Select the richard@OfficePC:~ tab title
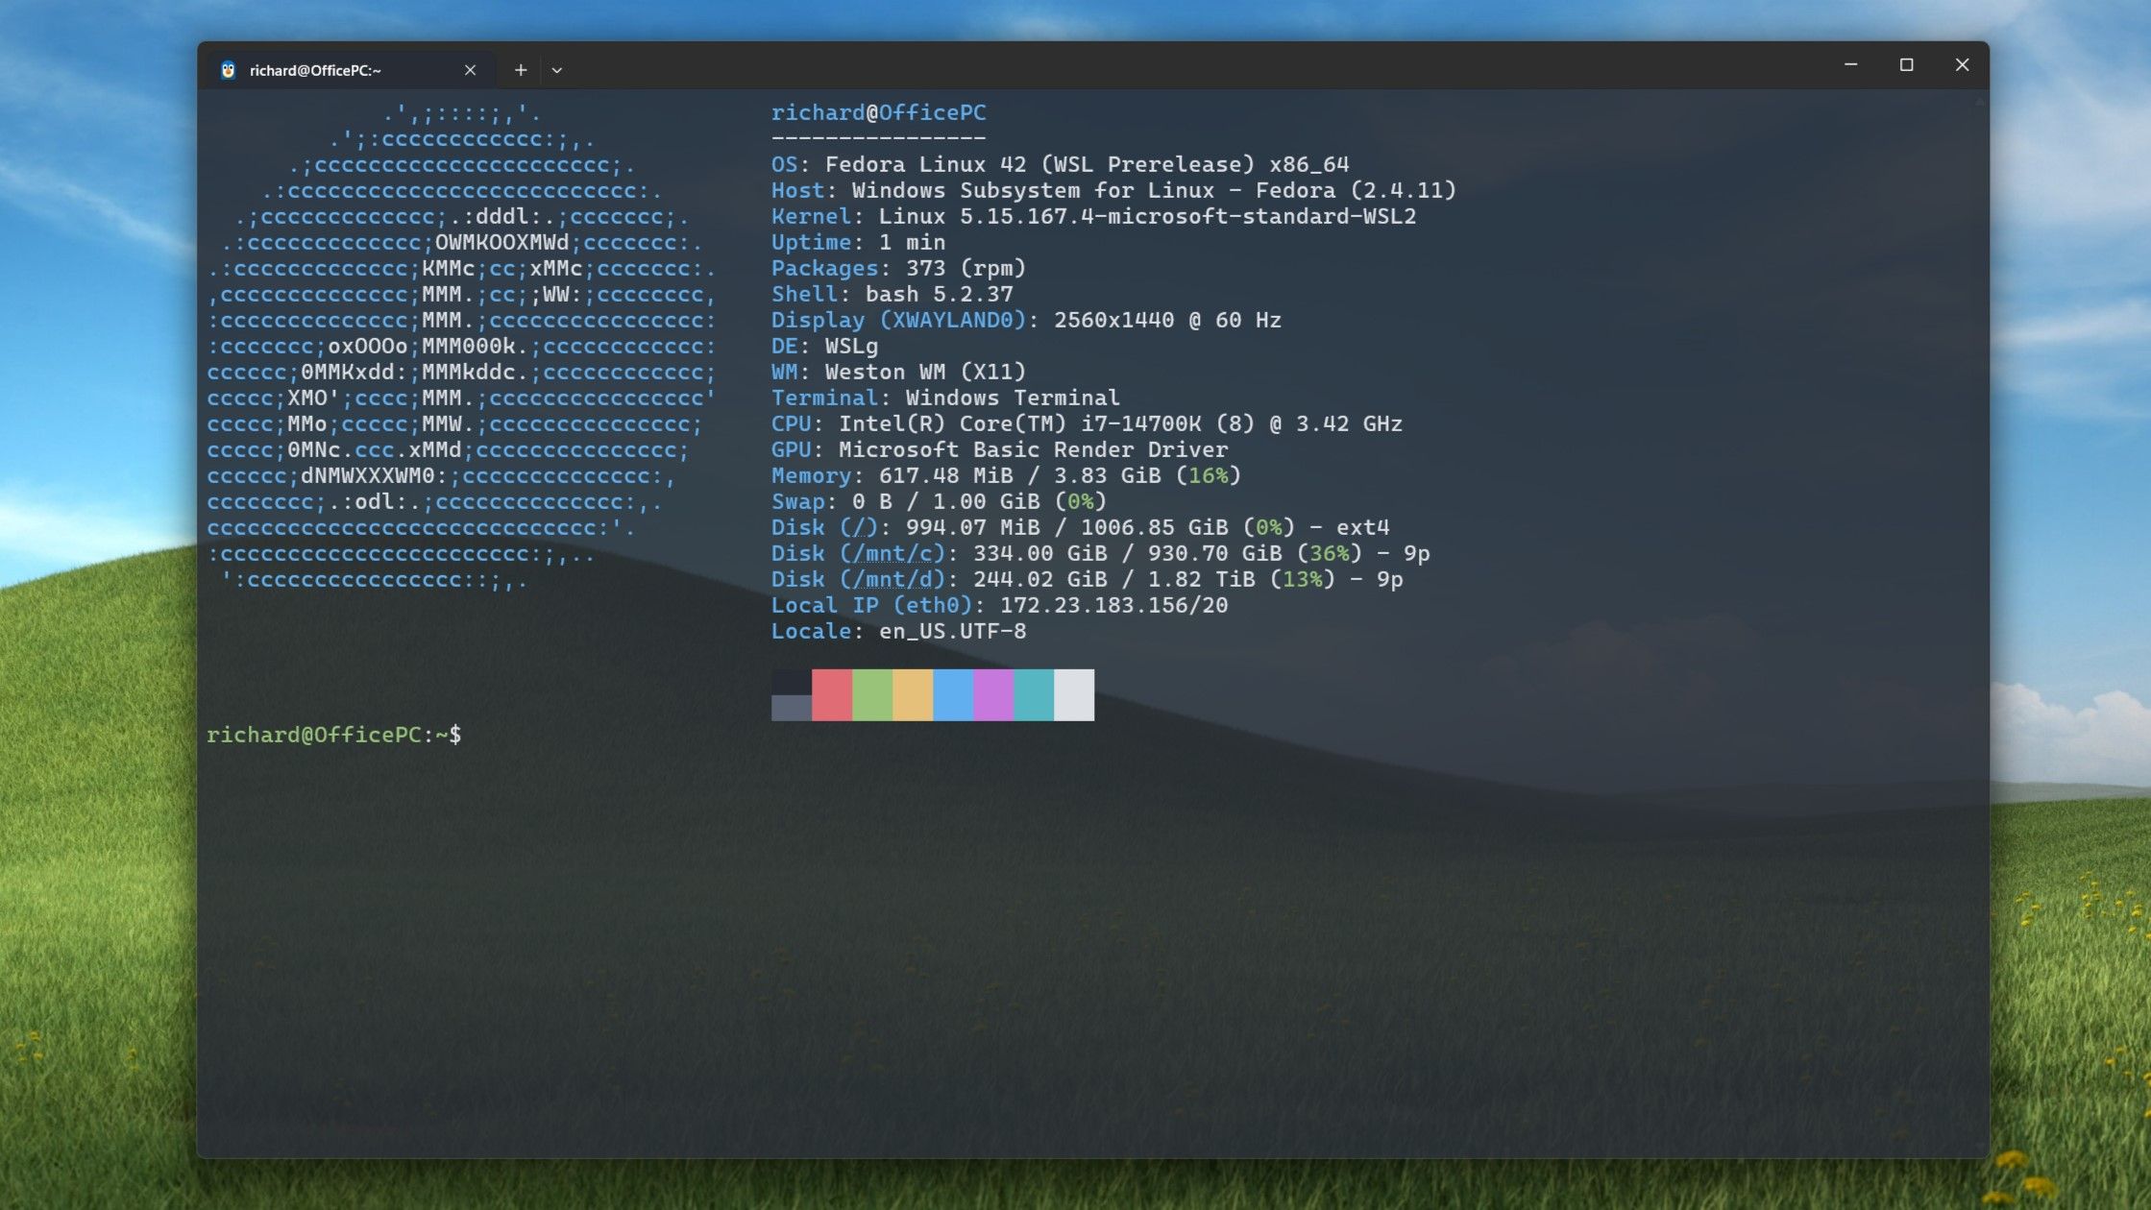 point(315,70)
